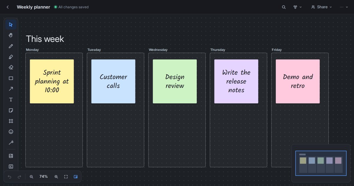Click the All changes saved status
The height and width of the screenshot is (186, 354).
pyautogui.click(x=71, y=7)
